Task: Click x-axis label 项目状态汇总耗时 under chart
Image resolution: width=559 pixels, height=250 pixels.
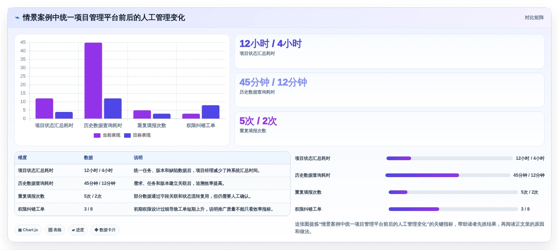Action: [x=54, y=126]
